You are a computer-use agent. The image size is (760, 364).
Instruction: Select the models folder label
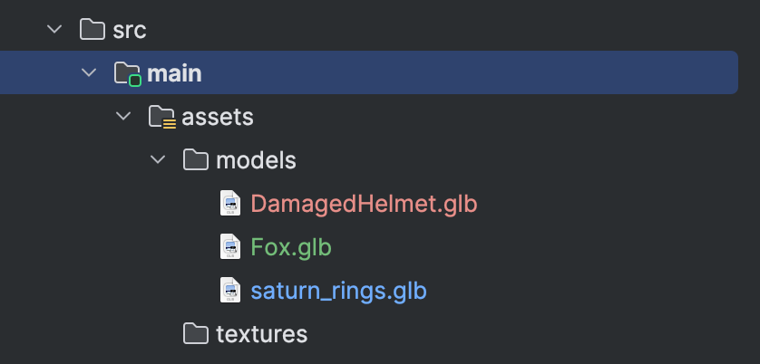256,160
